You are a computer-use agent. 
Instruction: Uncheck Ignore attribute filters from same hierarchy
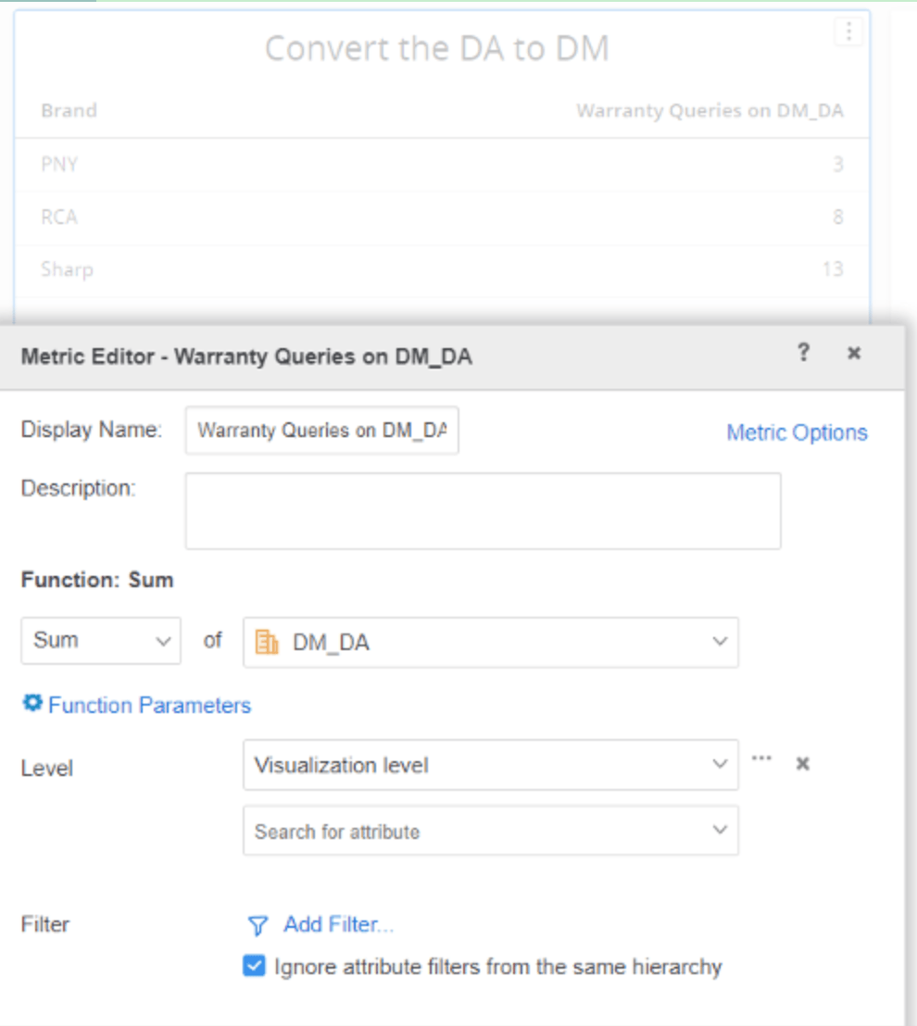254,967
